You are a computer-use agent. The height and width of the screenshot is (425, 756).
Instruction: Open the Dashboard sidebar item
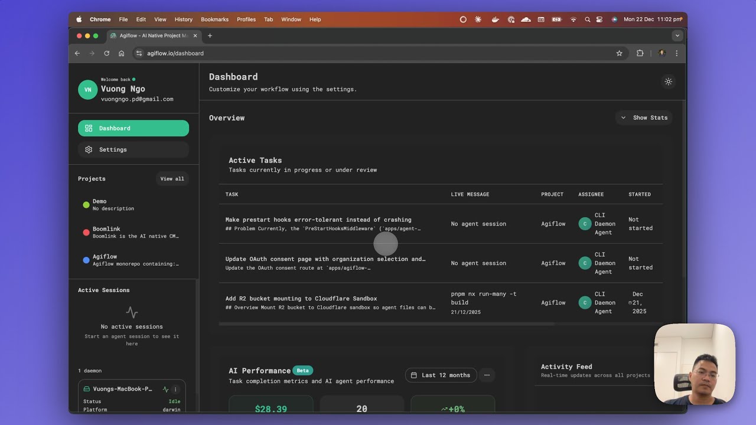pyautogui.click(x=133, y=128)
